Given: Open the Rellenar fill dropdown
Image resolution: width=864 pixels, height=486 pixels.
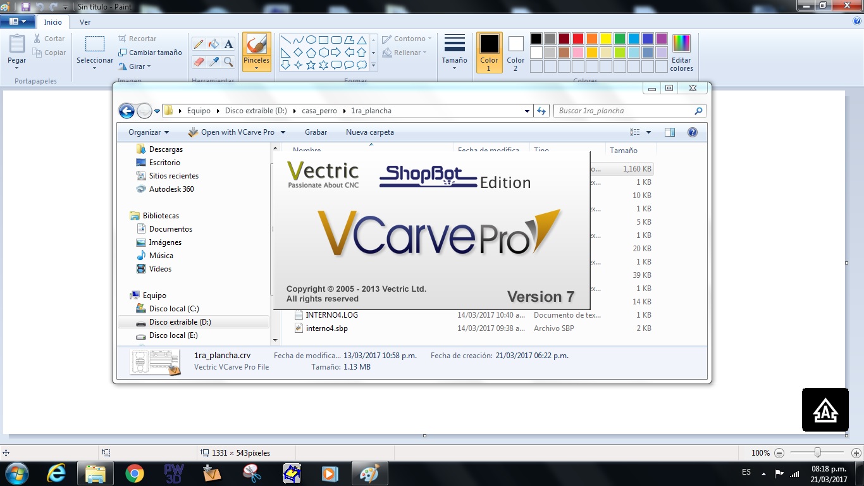Looking at the screenshot, I should (x=405, y=53).
